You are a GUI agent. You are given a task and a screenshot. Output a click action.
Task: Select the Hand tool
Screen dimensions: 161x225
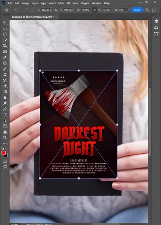[x=5, y=132]
